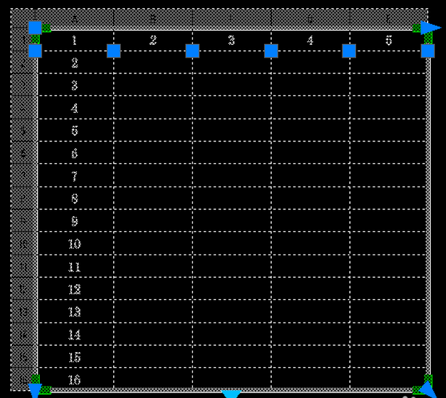Click the column A cell containing "14"
The height and width of the screenshot is (398, 446).
point(75,334)
